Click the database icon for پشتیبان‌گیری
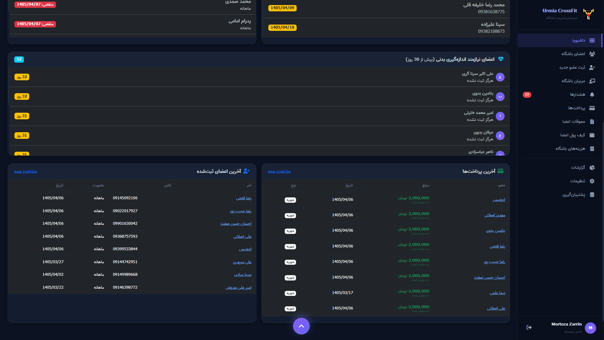 592,195
